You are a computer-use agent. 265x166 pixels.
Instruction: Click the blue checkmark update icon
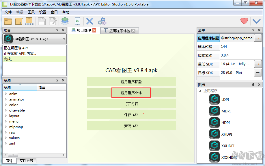click(x=257, y=21)
